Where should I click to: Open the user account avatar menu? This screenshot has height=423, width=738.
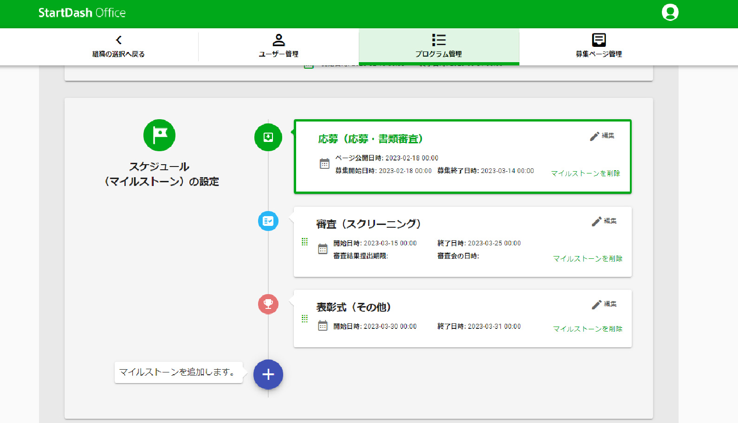point(670,13)
